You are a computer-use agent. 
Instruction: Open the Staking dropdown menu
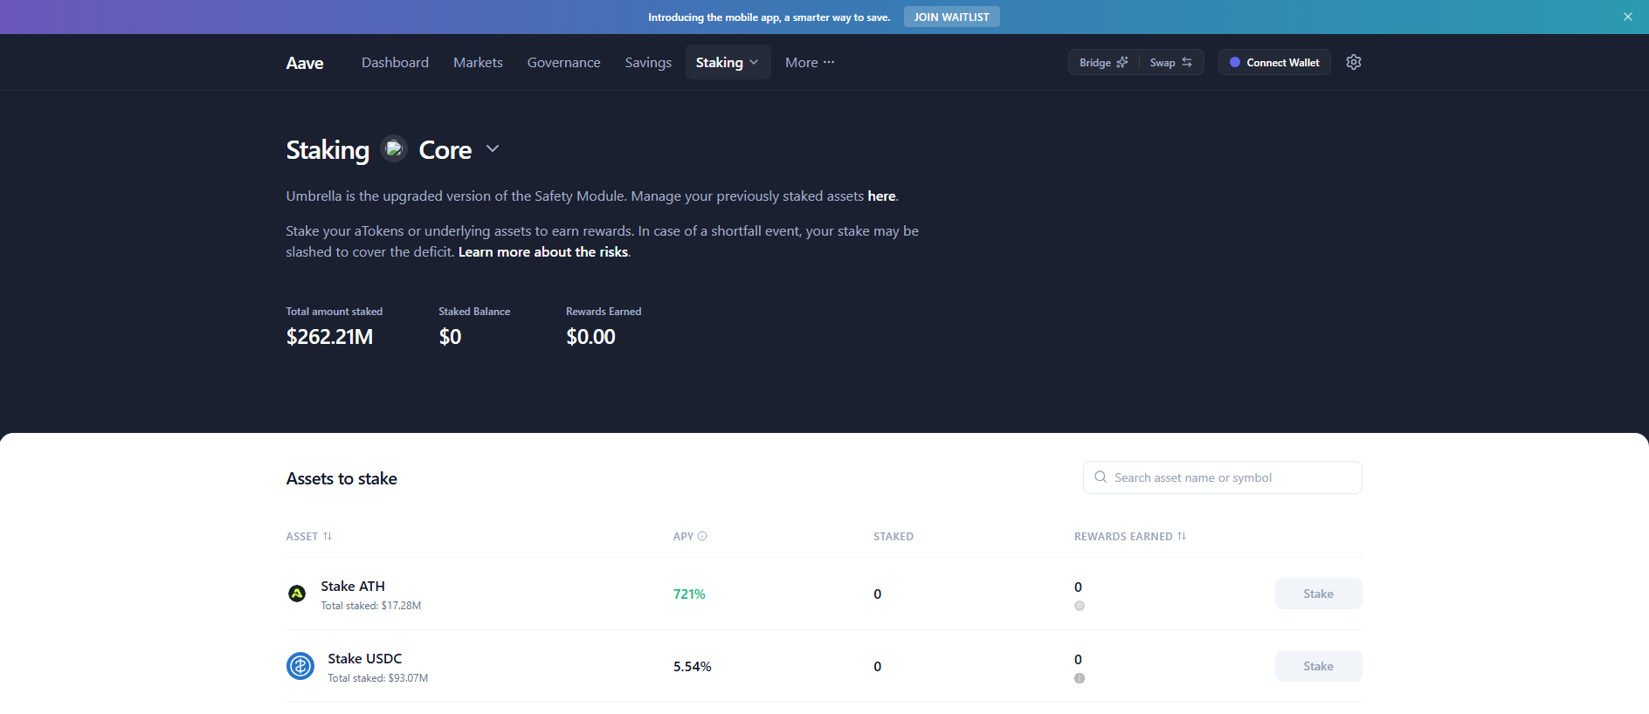pyautogui.click(x=728, y=62)
